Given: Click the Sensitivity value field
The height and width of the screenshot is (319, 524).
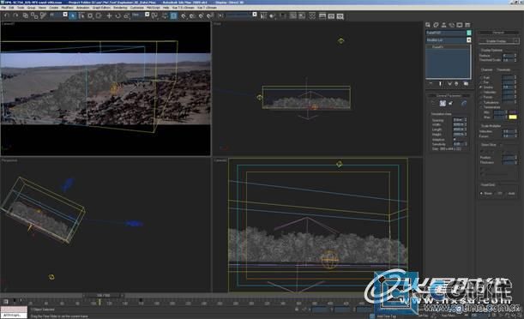Looking at the screenshot, I should pyautogui.click(x=458, y=144).
